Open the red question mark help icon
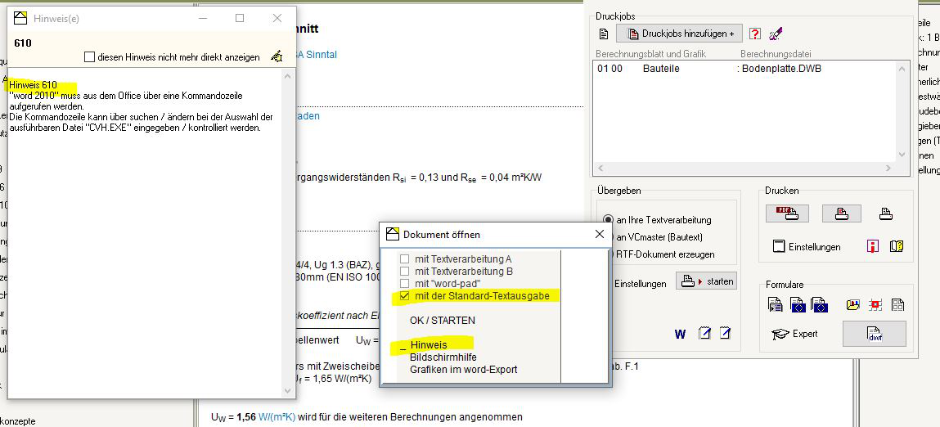 click(755, 34)
